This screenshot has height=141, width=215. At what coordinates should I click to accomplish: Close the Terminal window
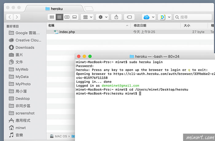pos(79,57)
